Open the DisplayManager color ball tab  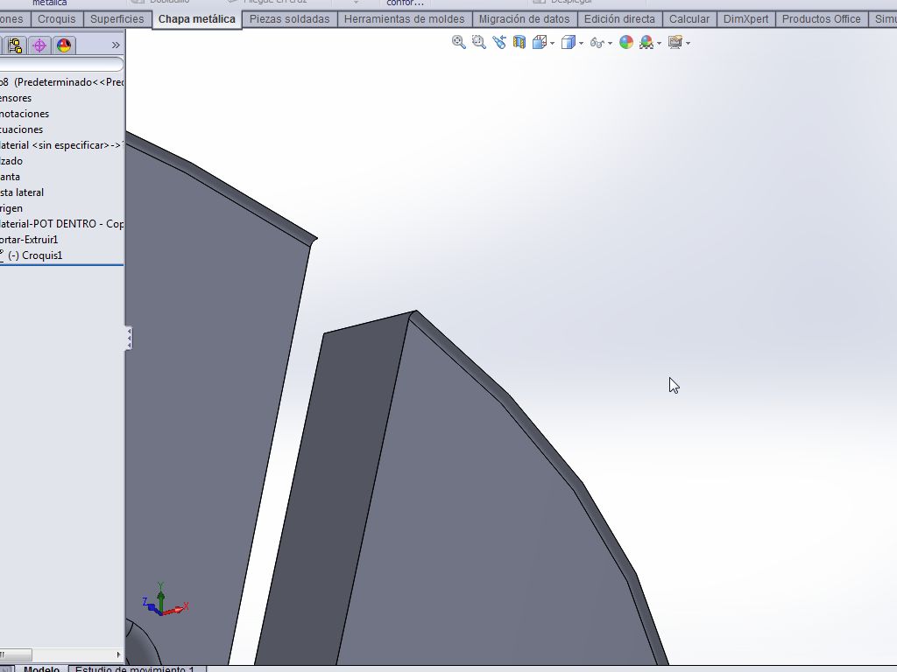pos(63,45)
